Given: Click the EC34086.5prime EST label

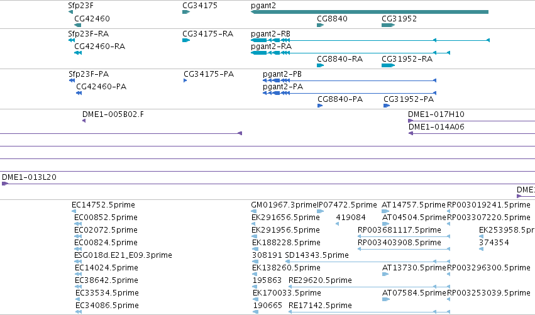Looking at the screenshot, I should pyautogui.click(x=107, y=306).
